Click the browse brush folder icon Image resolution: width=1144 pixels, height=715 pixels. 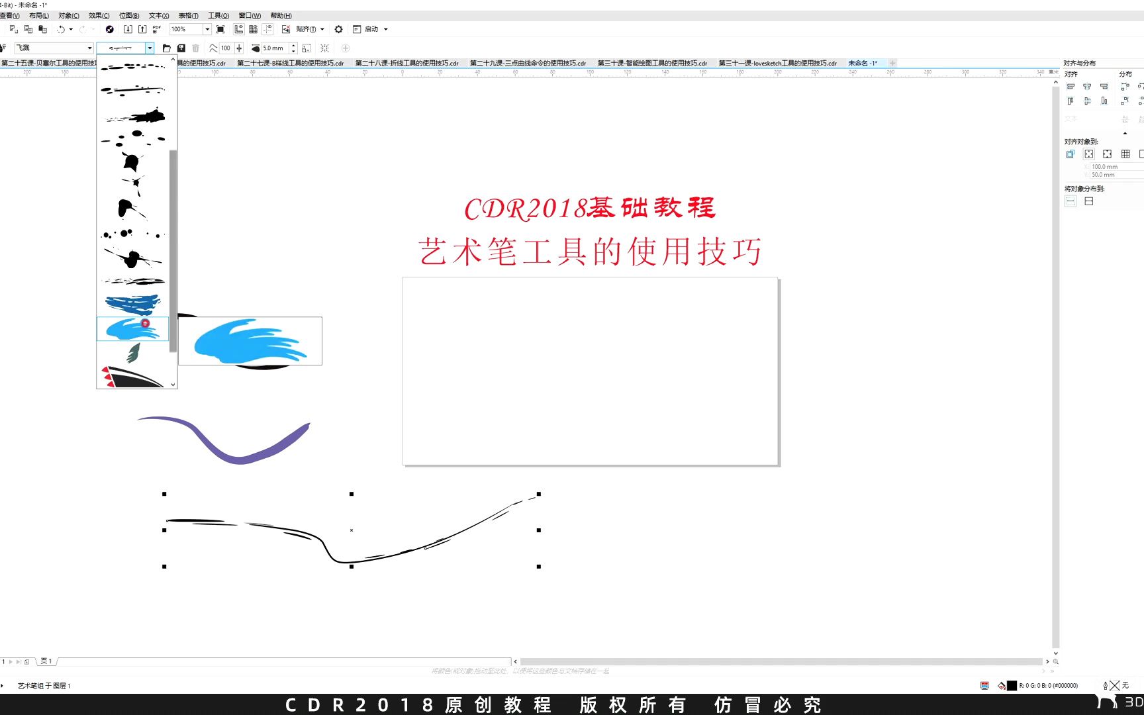[167, 48]
